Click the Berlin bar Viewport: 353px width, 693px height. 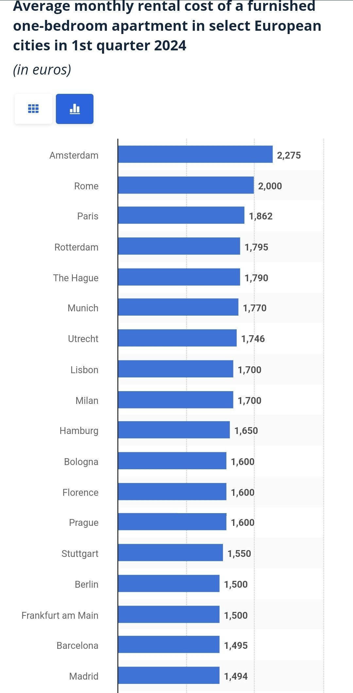pos(169,583)
